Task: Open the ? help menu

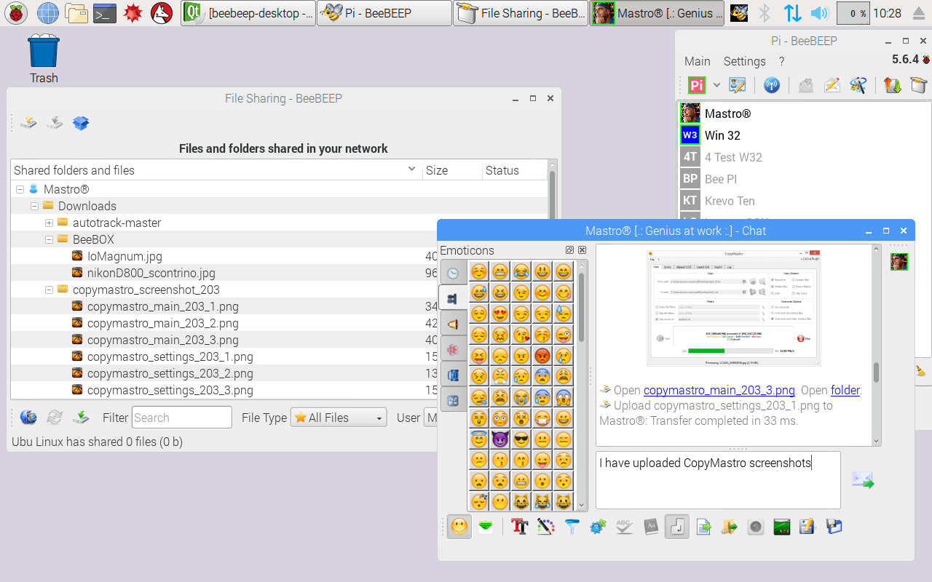Action: (x=781, y=61)
